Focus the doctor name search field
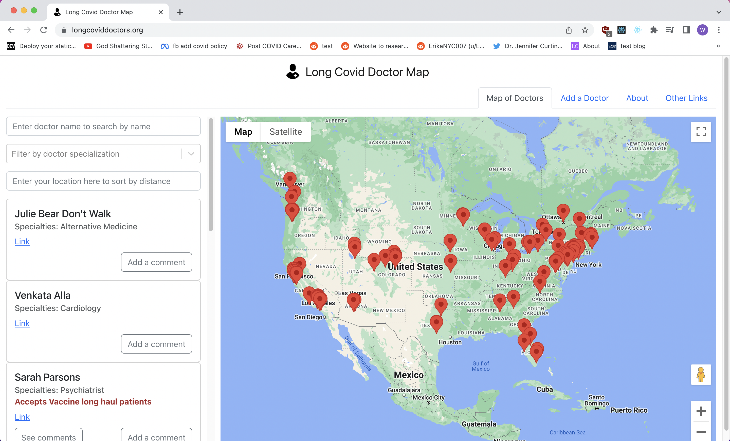Image resolution: width=730 pixels, height=441 pixels. [103, 126]
